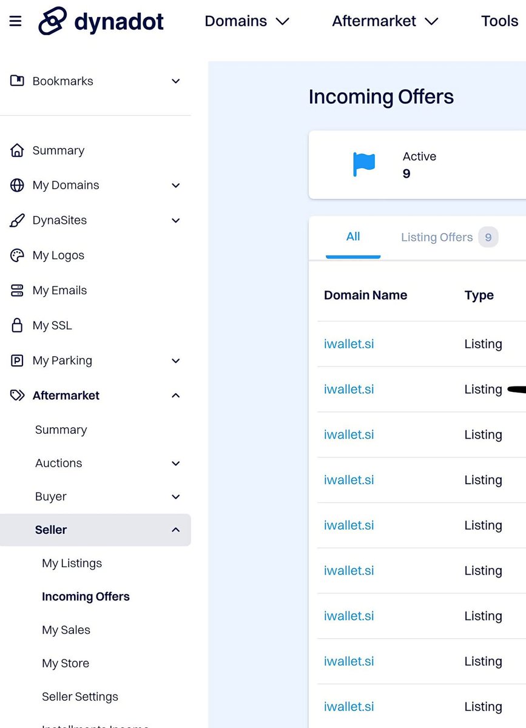Click the Active 9 count card
The image size is (526, 728).
click(417, 165)
